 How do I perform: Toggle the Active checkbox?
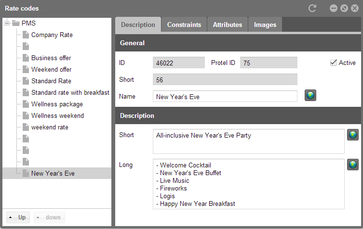pyautogui.click(x=333, y=63)
